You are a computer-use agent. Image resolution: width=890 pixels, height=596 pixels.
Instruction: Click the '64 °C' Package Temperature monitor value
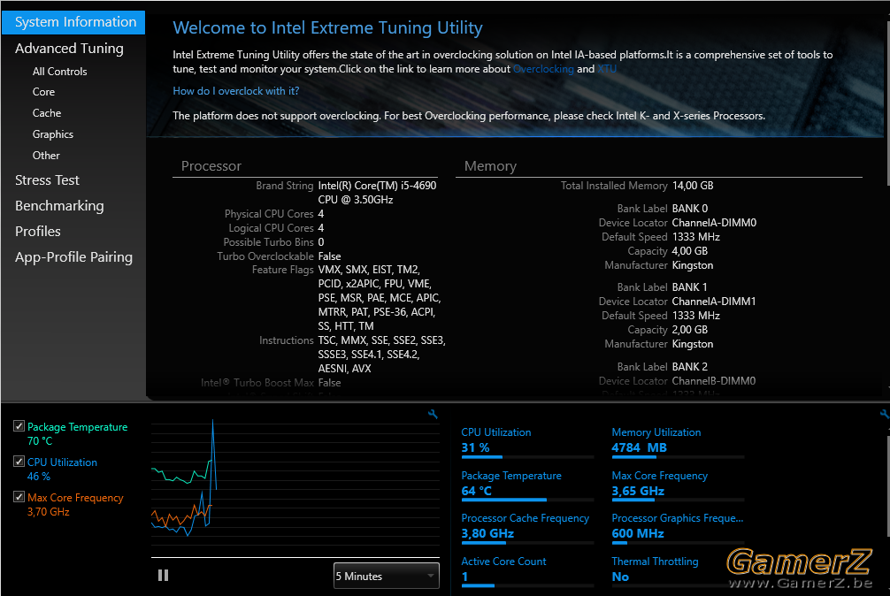476,491
